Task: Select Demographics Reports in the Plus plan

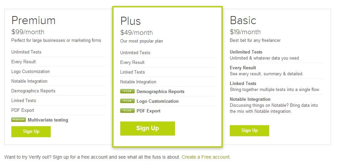Action: tap(160, 91)
